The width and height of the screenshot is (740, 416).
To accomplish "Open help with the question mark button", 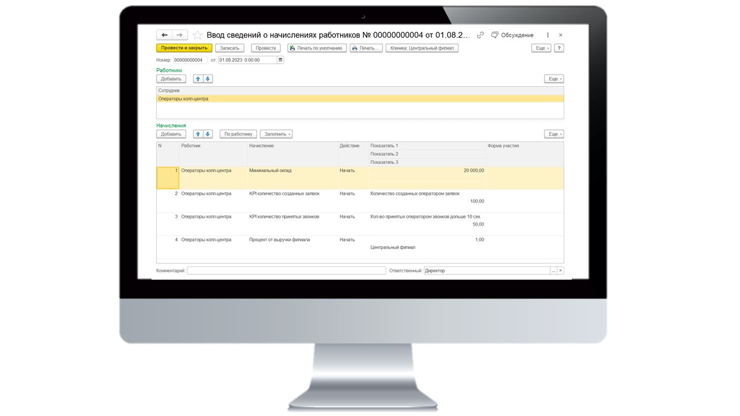I will click(558, 49).
